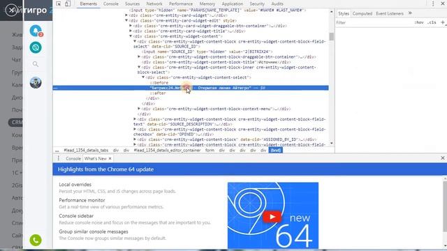The height and width of the screenshot is (251, 447).
Task: Open the Performance tab
Action: click(x=181, y=3)
